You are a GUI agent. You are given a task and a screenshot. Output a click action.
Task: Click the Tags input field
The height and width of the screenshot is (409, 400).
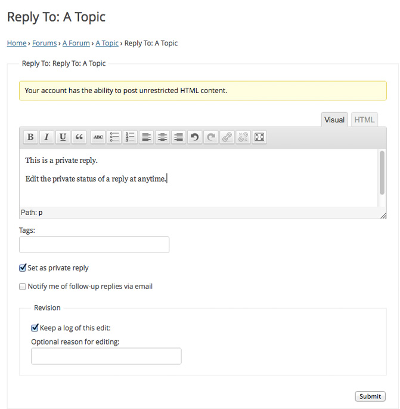[94, 245]
